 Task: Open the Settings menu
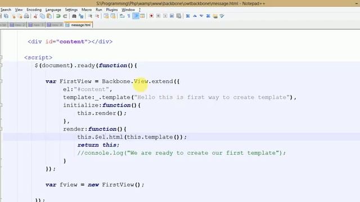tap(71, 10)
